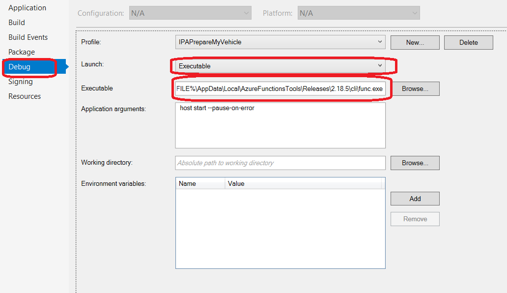Delete the current launch profile
The height and width of the screenshot is (293, 507).
469,42
